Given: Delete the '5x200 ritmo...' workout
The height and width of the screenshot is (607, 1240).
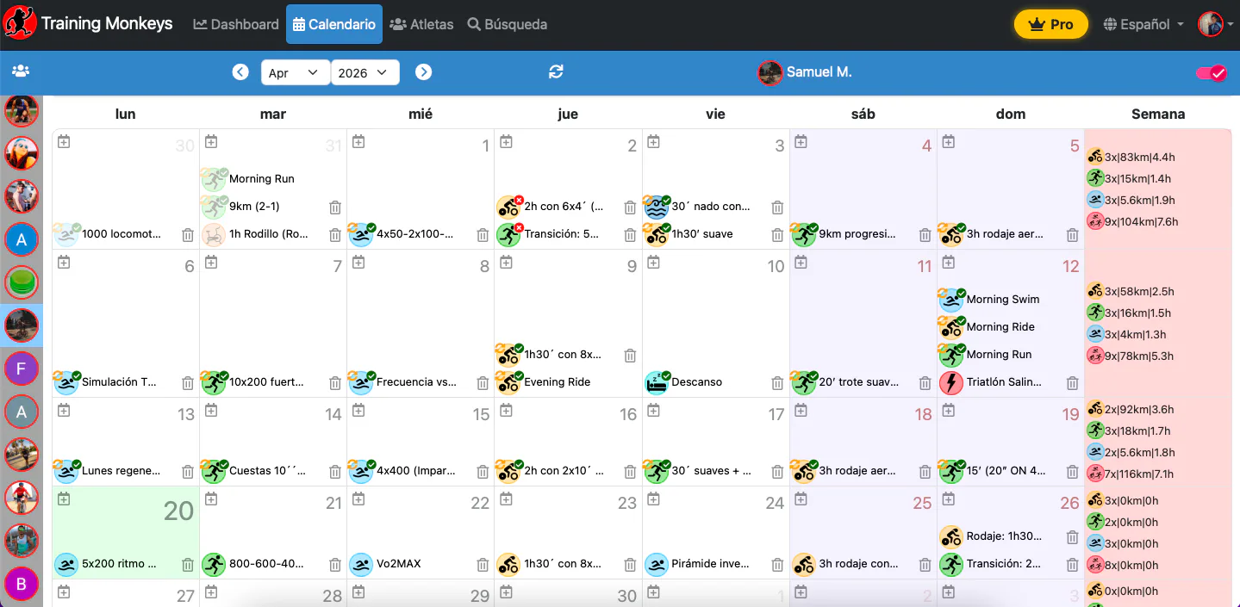Looking at the screenshot, I should [188, 565].
